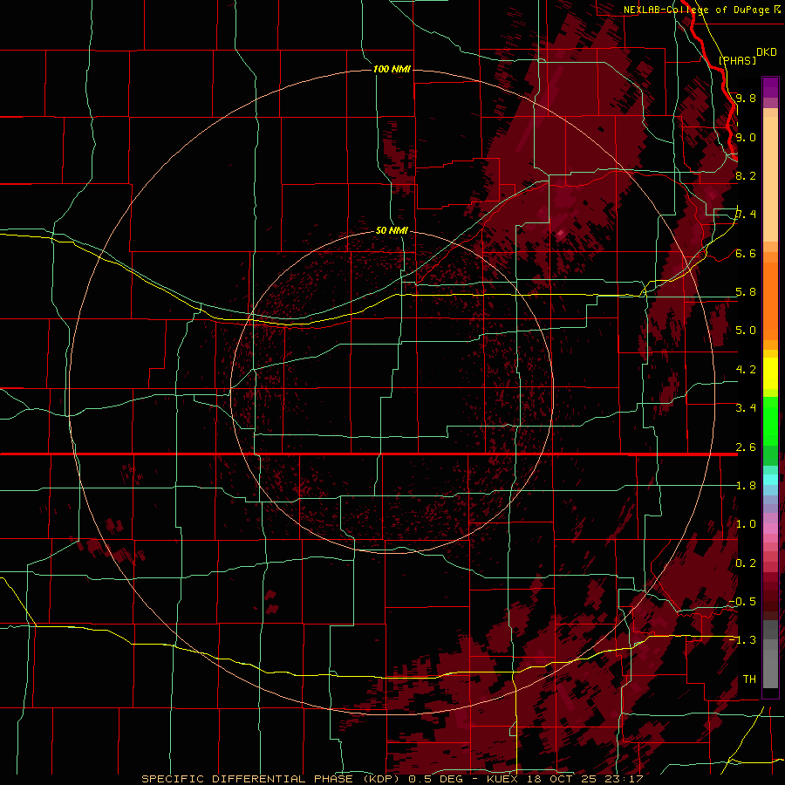Click the -1.3 value on the color scale
This screenshot has width=785, height=785.
[x=742, y=640]
